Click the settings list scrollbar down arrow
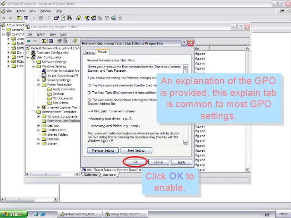 (247, 169)
